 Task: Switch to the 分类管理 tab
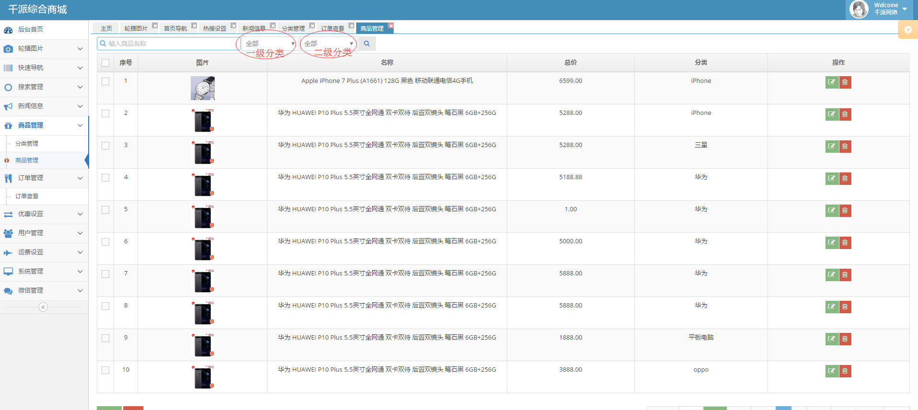(293, 29)
